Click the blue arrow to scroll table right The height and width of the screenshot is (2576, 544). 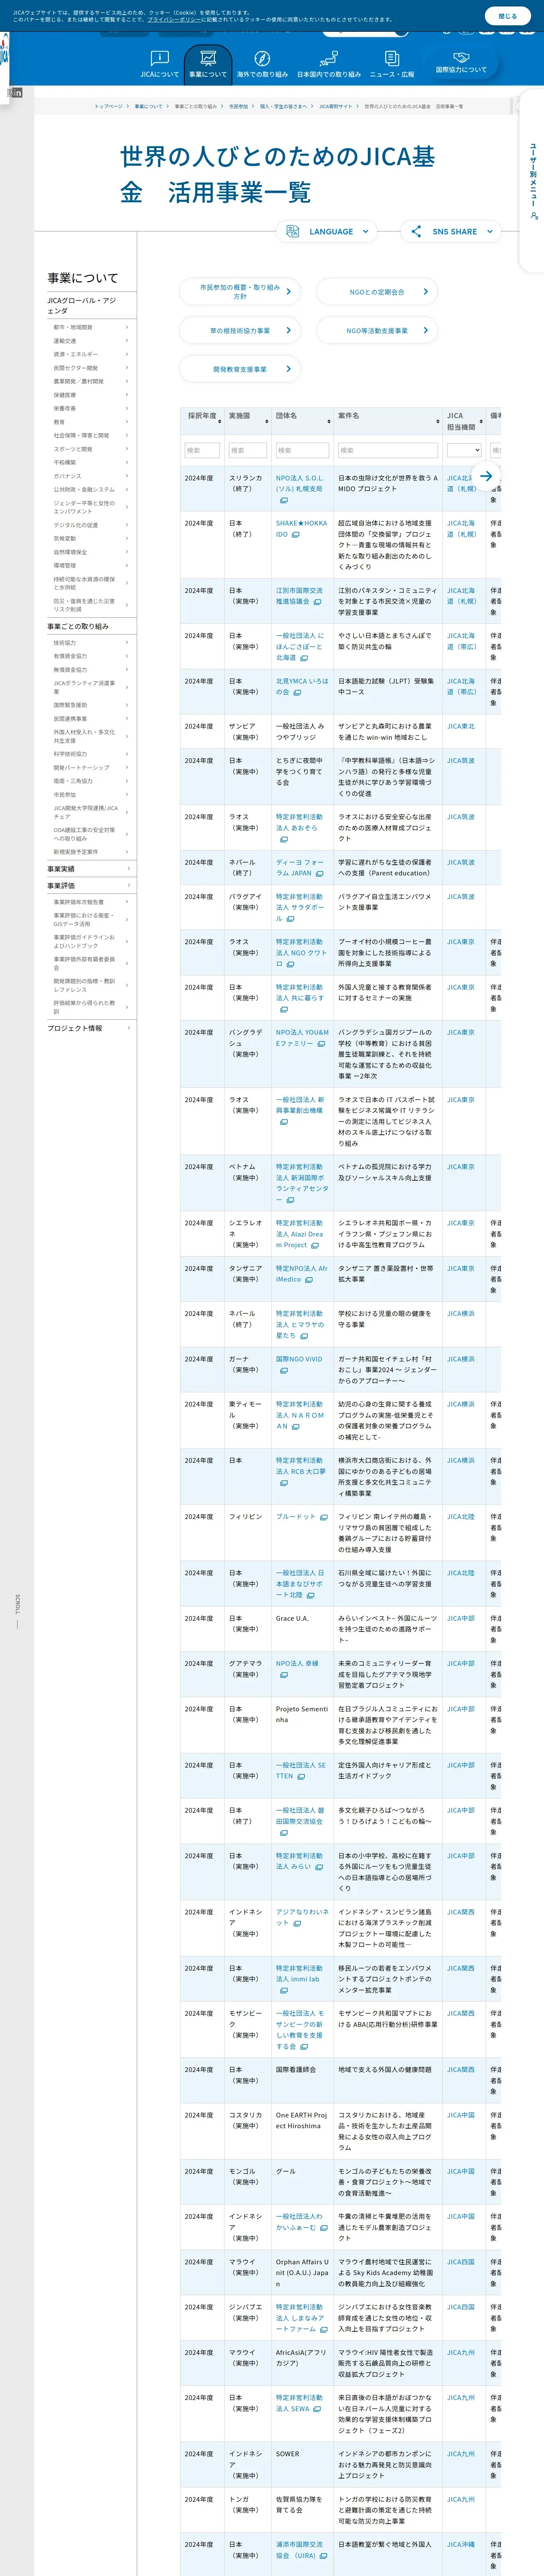tap(486, 476)
